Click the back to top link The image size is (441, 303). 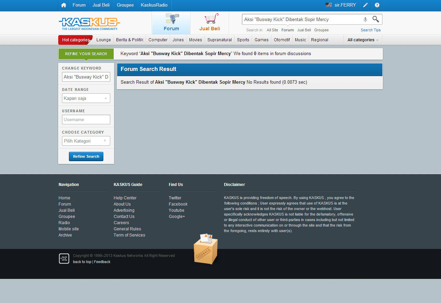(x=82, y=262)
